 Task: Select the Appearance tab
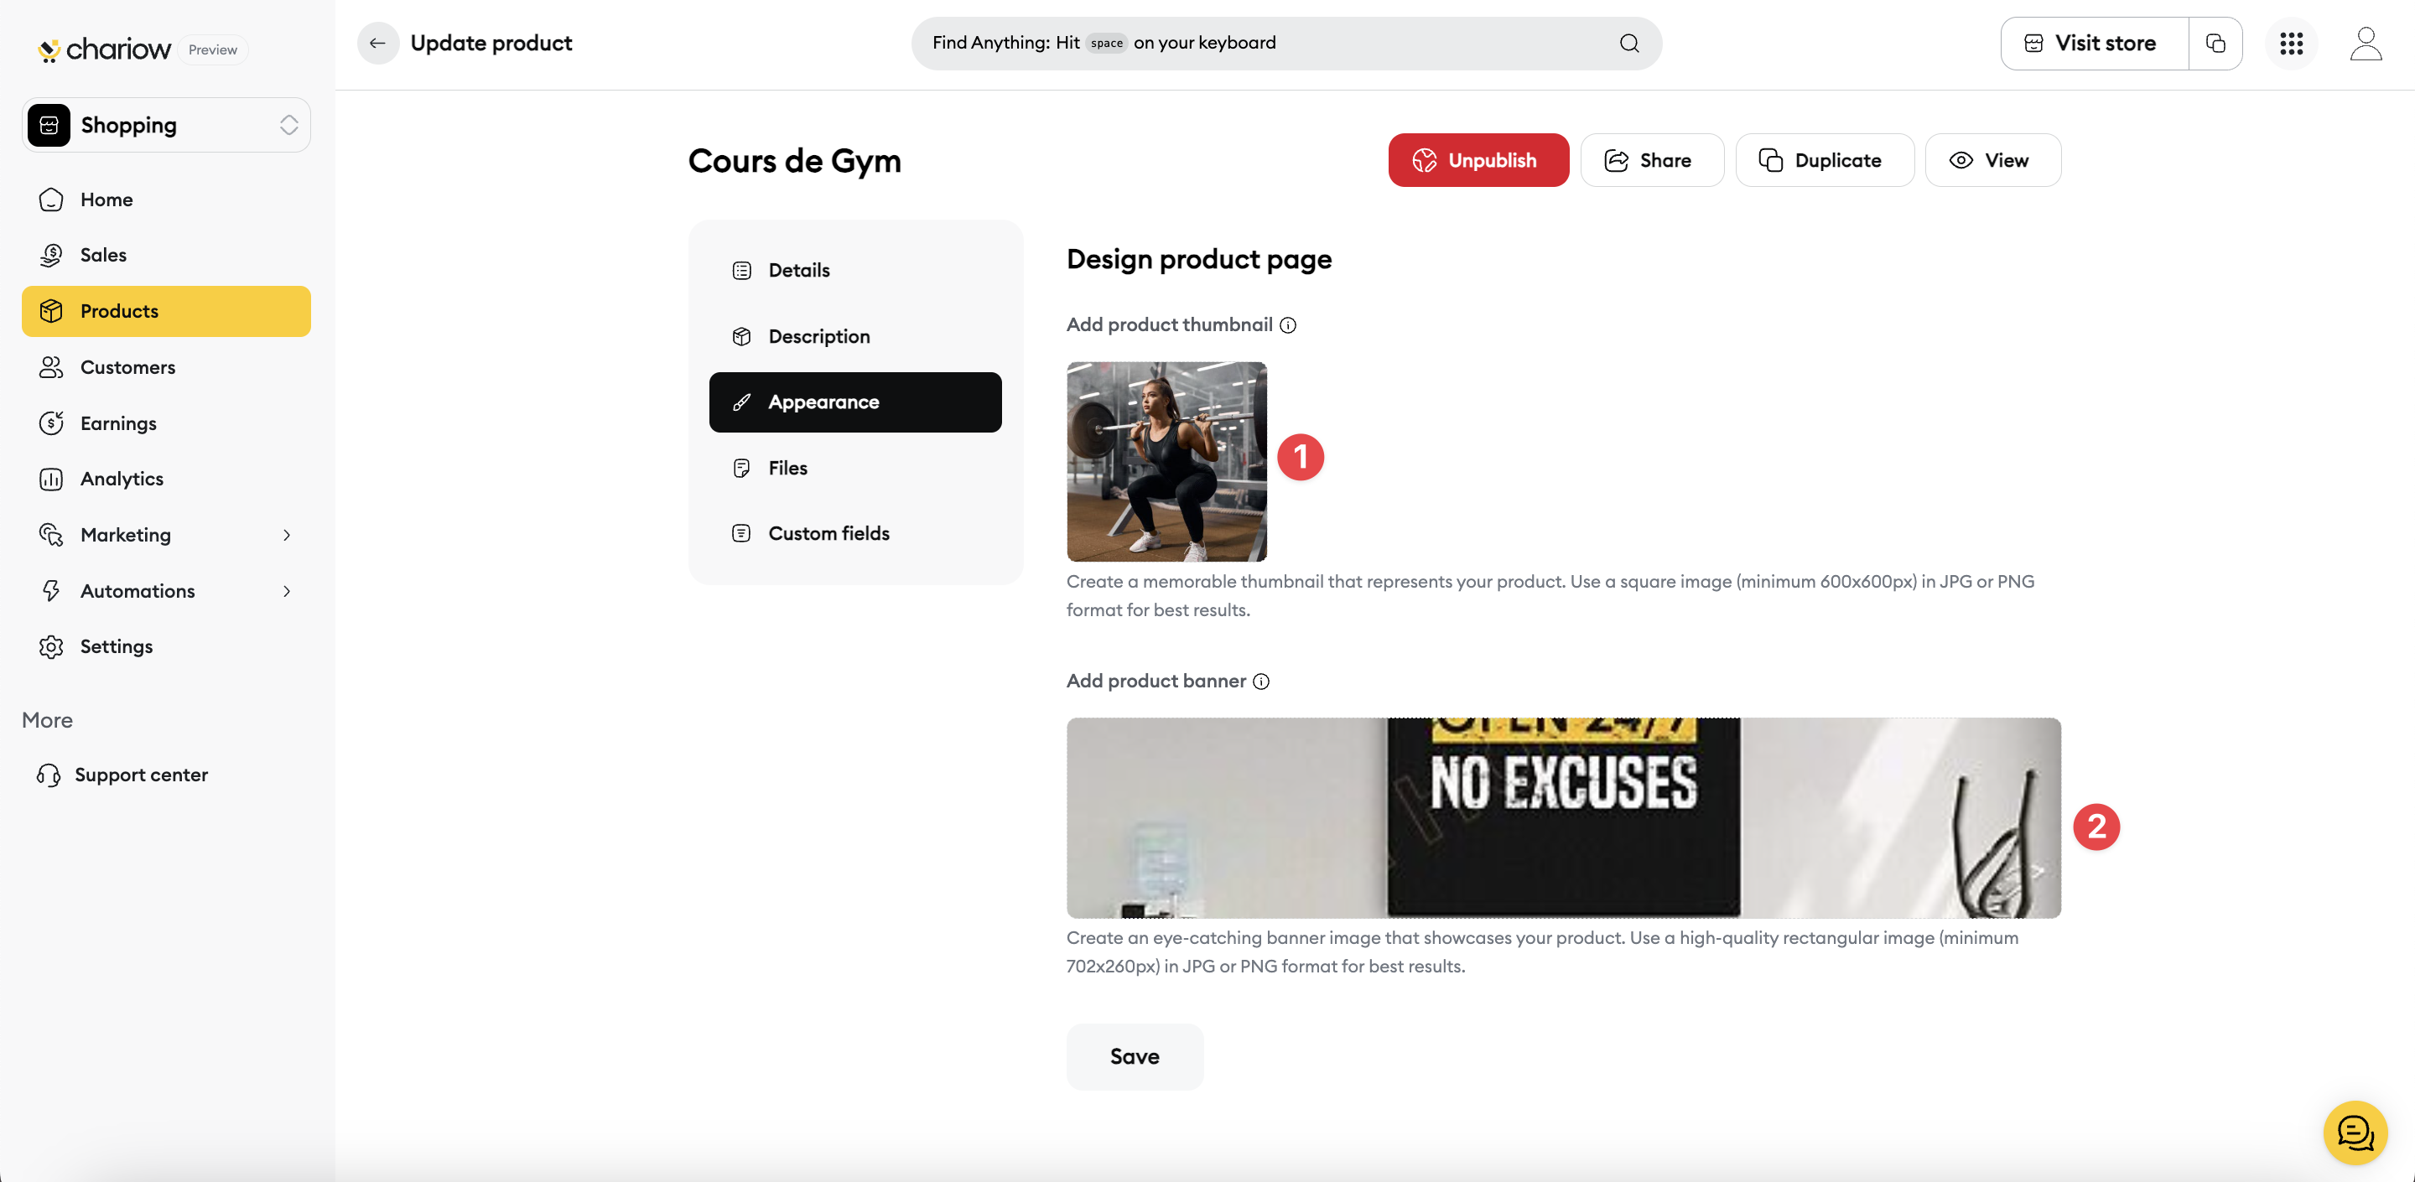[x=855, y=402]
